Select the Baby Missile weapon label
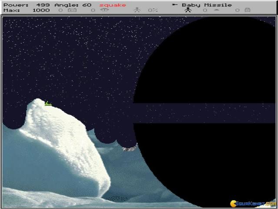This screenshot has width=278, height=209. [x=207, y=5]
